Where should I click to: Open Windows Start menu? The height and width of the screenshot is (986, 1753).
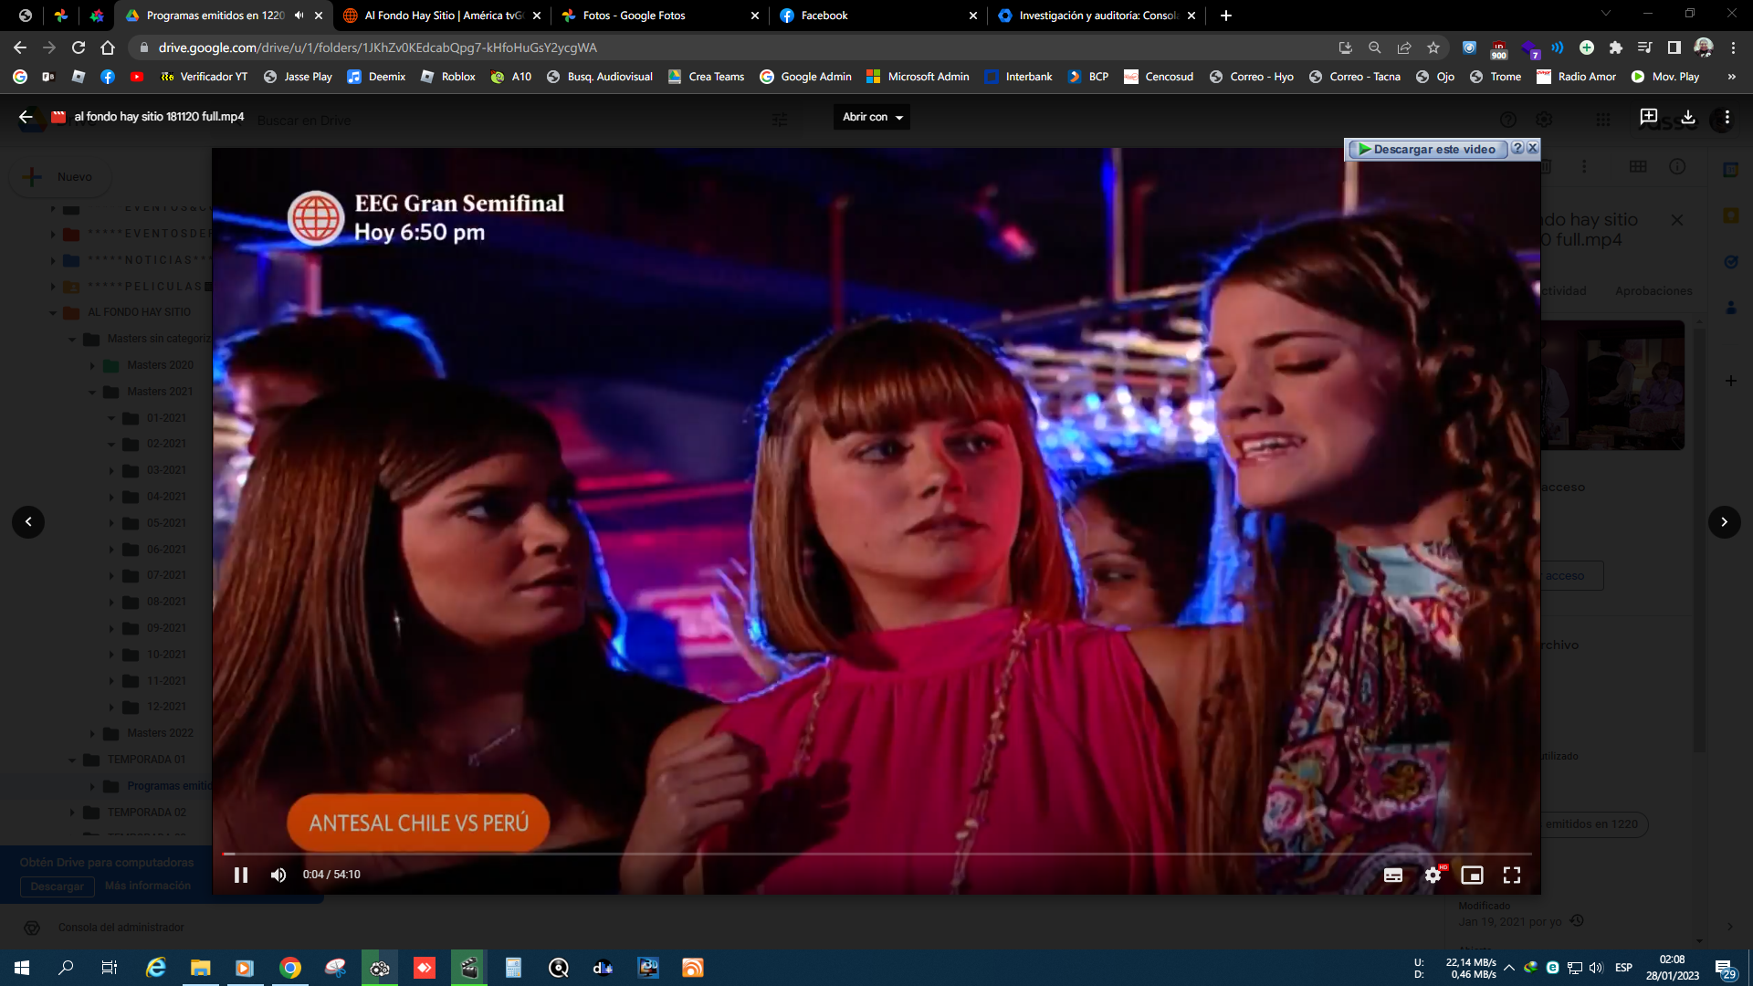tap(22, 968)
